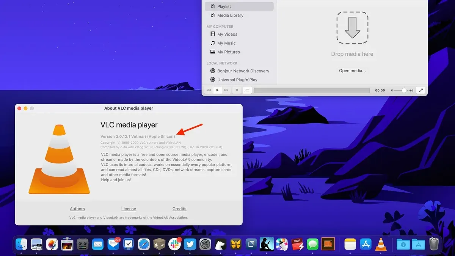Open Pixelmator Pro from the dock
Image resolution: width=455 pixels, height=256 pixels.
52,245
